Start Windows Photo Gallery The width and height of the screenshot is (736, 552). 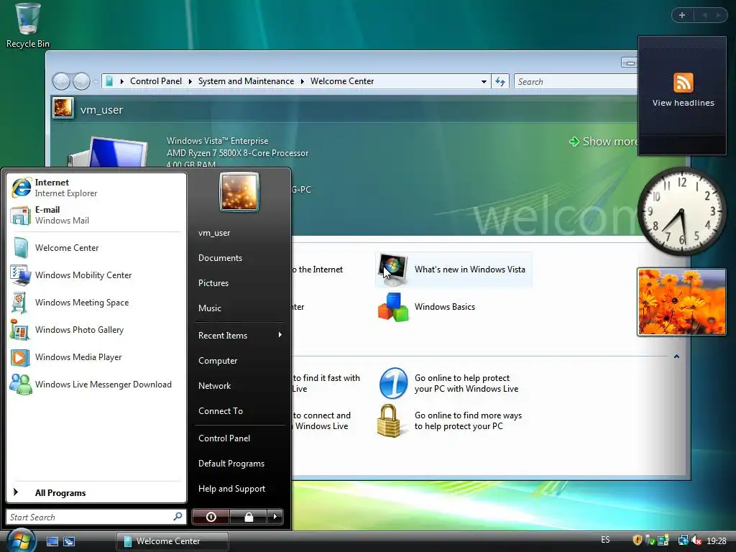(x=96, y=329)
